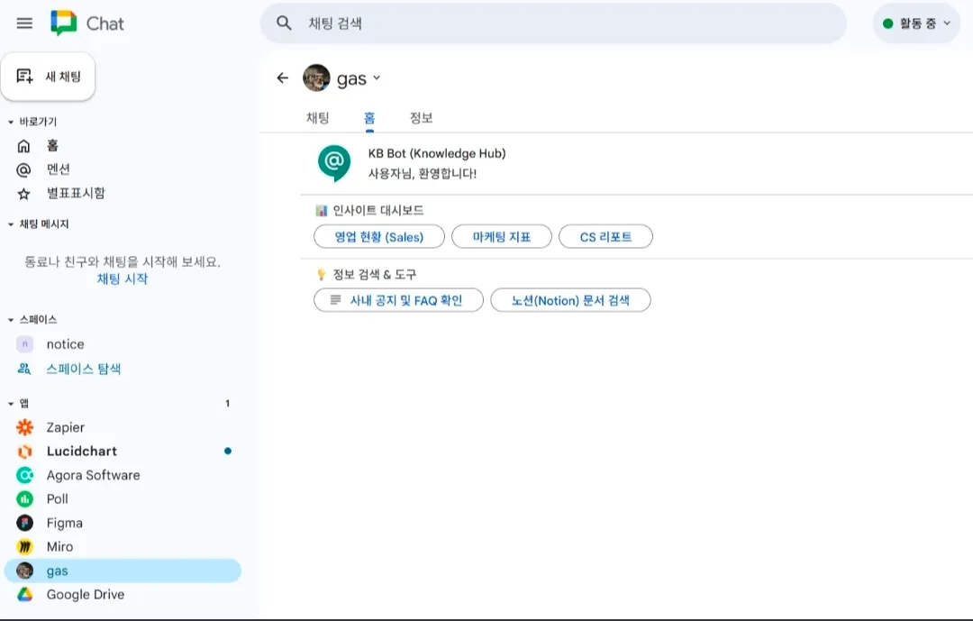Screen dimensions: 973x621
Task: Click the Mentions @ icon
Action: [23, 169]
